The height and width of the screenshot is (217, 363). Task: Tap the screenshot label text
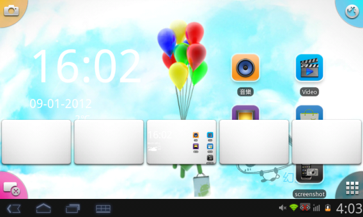click(x=310, y=194)
